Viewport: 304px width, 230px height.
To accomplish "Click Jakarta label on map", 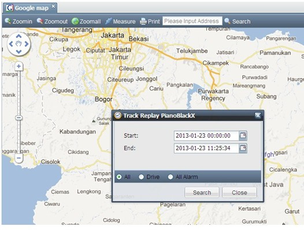I will click(x=113, y=35).
